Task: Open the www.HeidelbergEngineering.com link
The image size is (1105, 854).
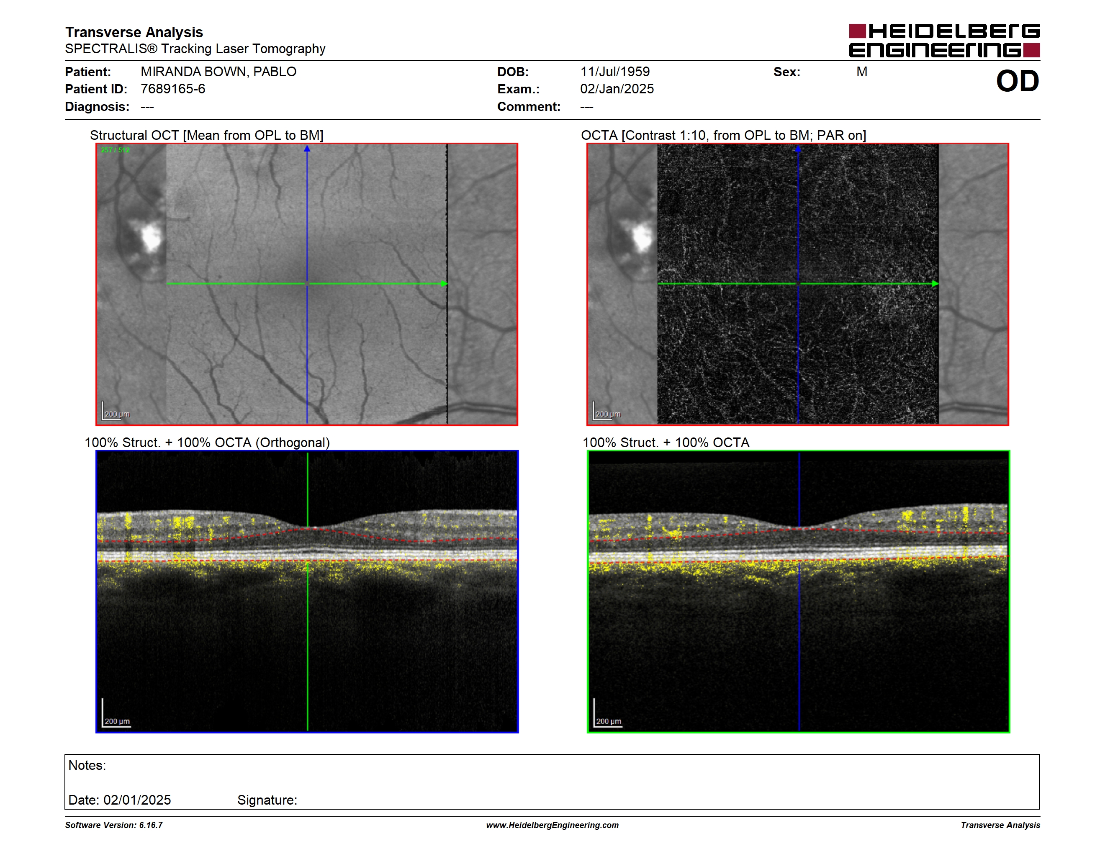Action: coord(552,825)
